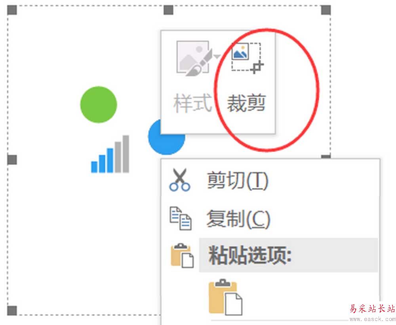This screenshot has width=396, height=325.
Task: Click the top-left selection handle
Action: [x=12, y=10]
